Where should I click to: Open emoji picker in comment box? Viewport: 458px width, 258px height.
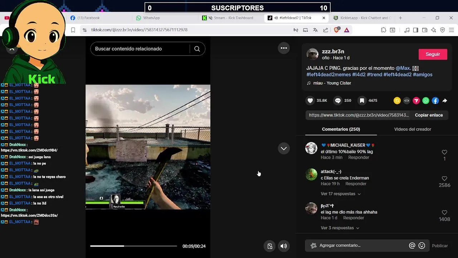(x=422, y=245)
